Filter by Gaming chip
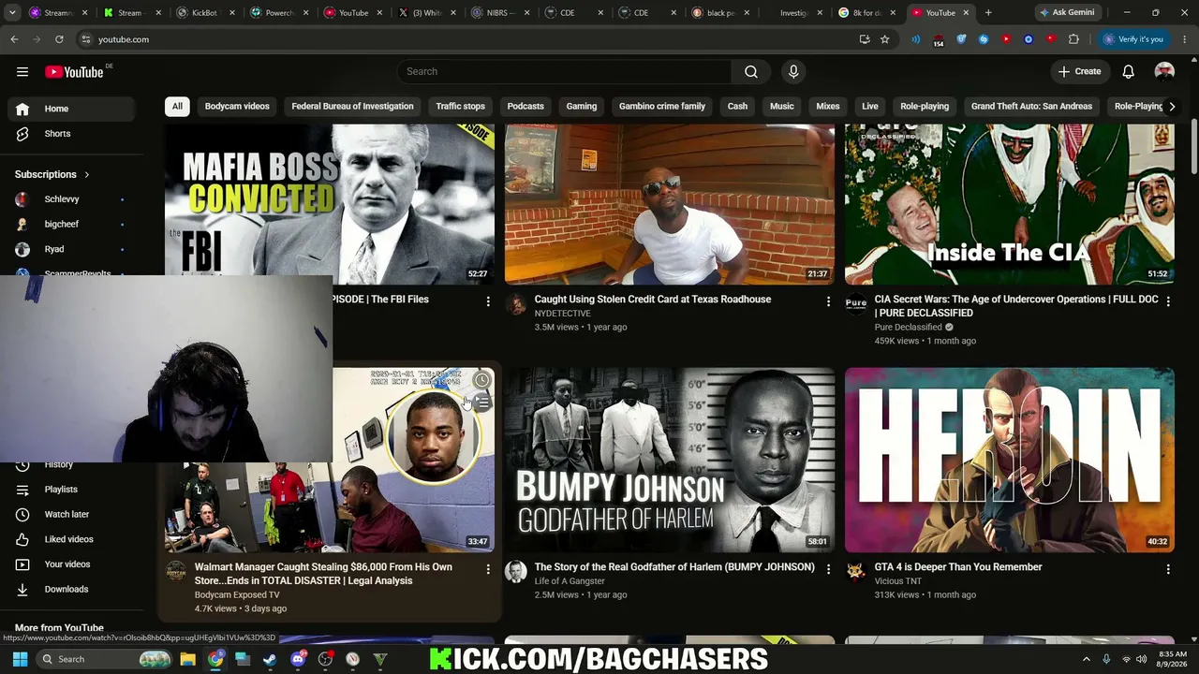The image size is (1199, 674). point(582,107)
